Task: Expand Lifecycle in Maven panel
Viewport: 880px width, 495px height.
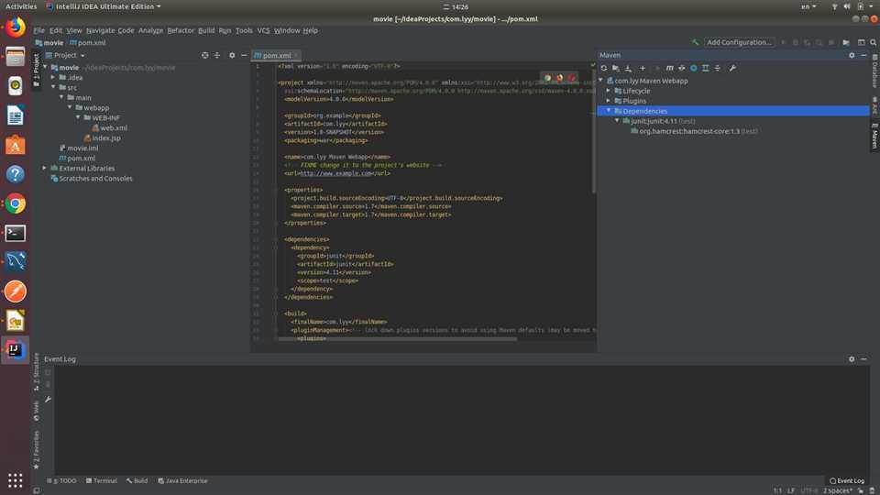Action: (609, 91)
